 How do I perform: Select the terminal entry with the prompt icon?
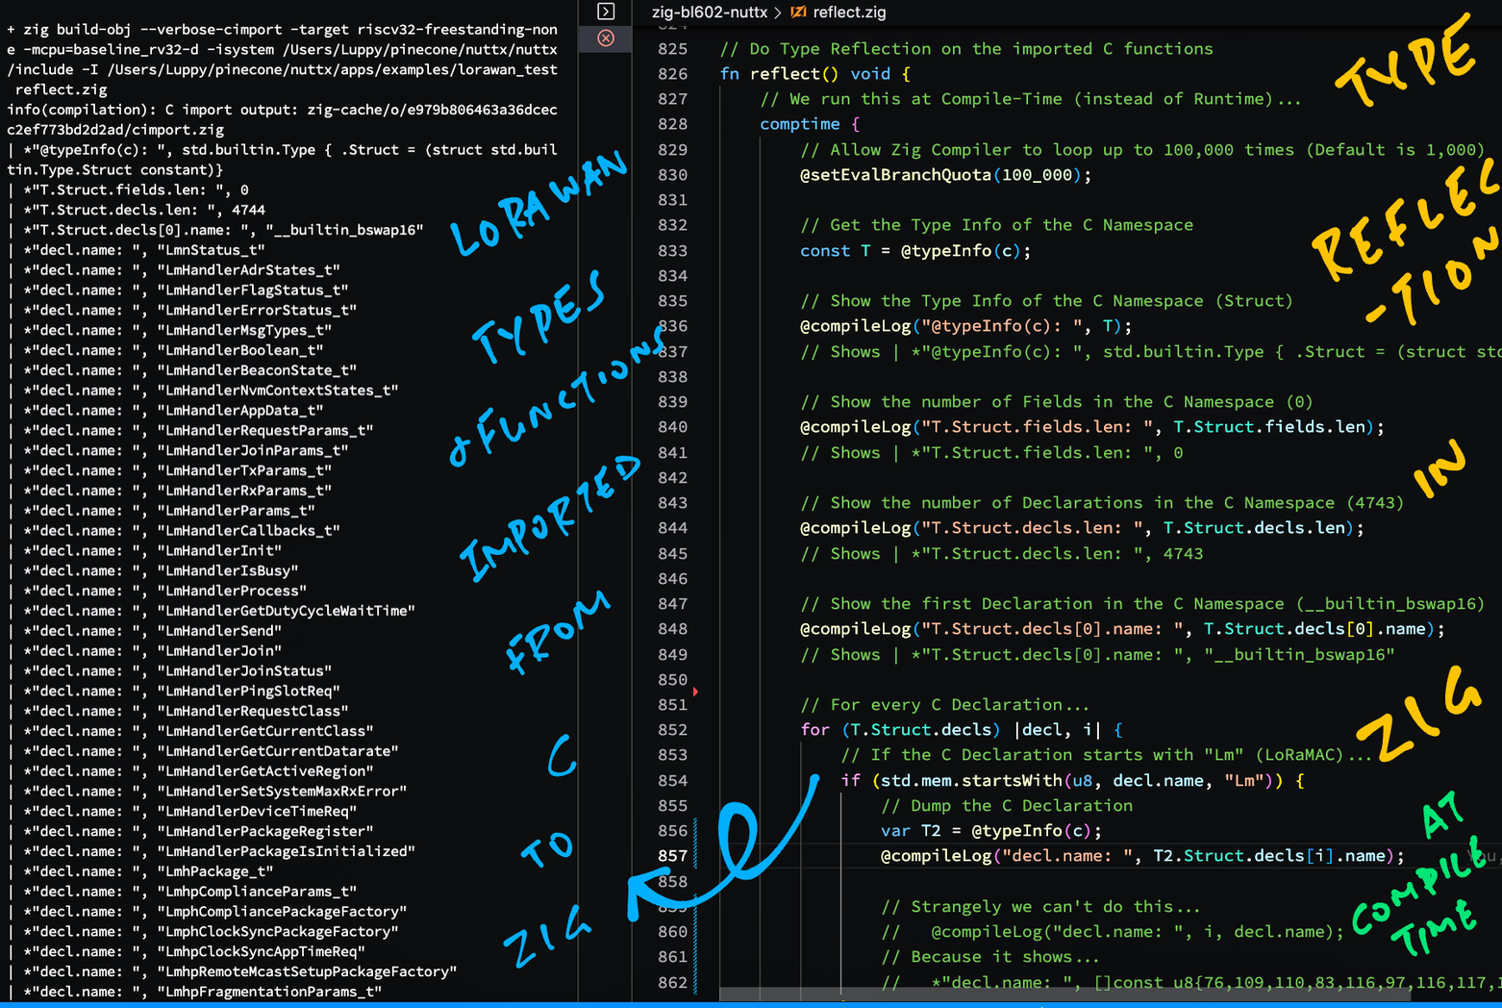(x=606, y=12)
